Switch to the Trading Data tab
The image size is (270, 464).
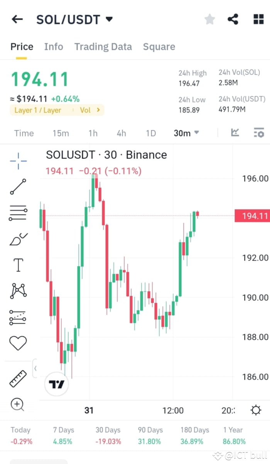pos(103,46)
